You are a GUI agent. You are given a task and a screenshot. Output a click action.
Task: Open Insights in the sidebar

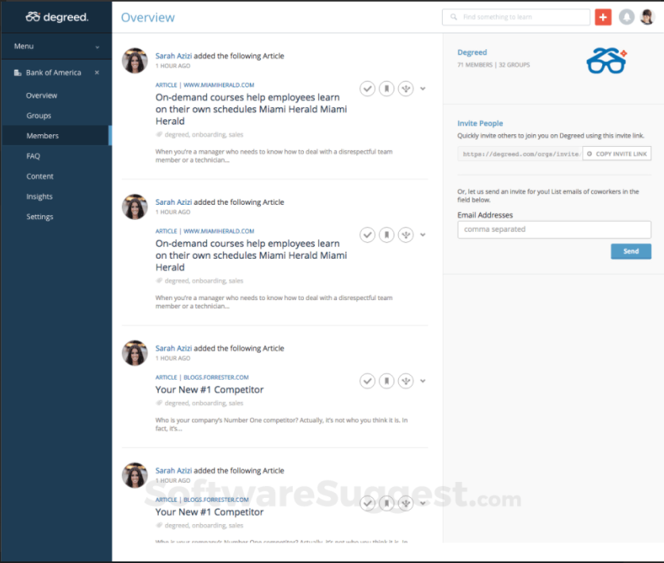click(x=40, y=196)
